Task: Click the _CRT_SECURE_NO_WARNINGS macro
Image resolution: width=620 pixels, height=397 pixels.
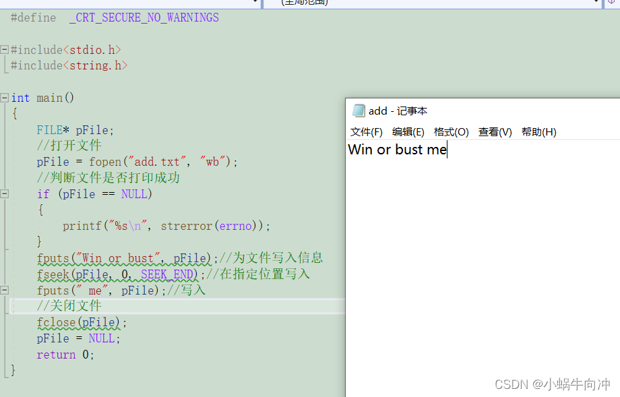Action: [144, 18]
